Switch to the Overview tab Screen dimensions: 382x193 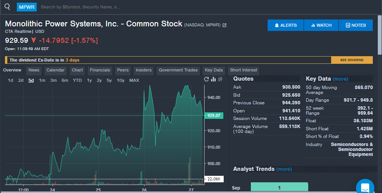[12, 70]
